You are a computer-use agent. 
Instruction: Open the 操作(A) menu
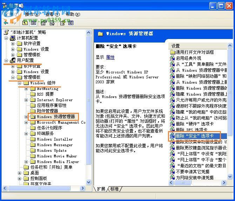pos(32,14)
